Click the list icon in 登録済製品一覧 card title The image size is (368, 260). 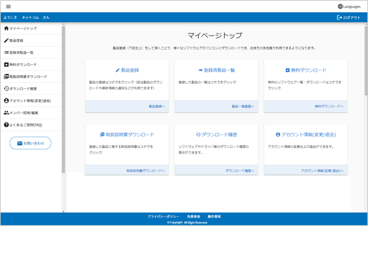200,70
